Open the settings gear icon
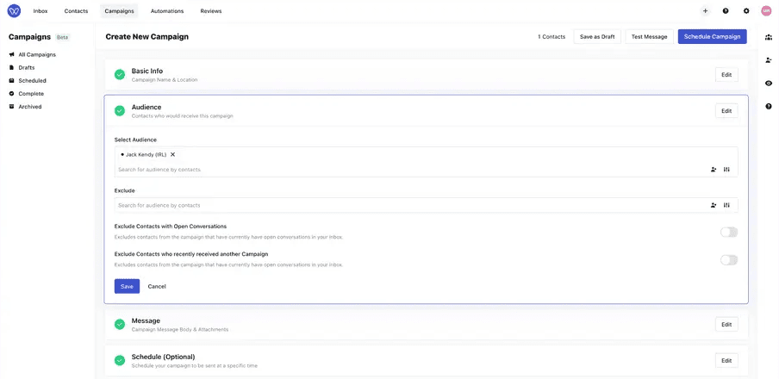779x379 pixels. click(x=746, y=11)
